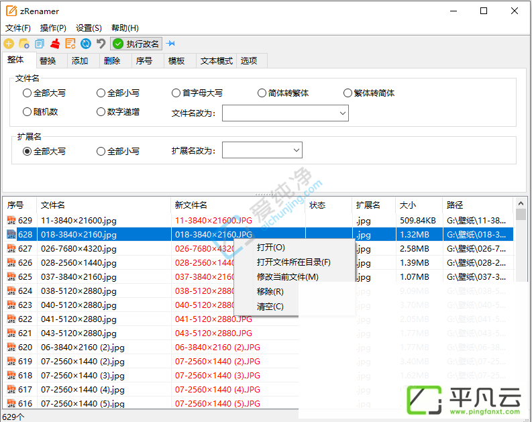Click the blue document copy toolbar icon

coord(40,44)
